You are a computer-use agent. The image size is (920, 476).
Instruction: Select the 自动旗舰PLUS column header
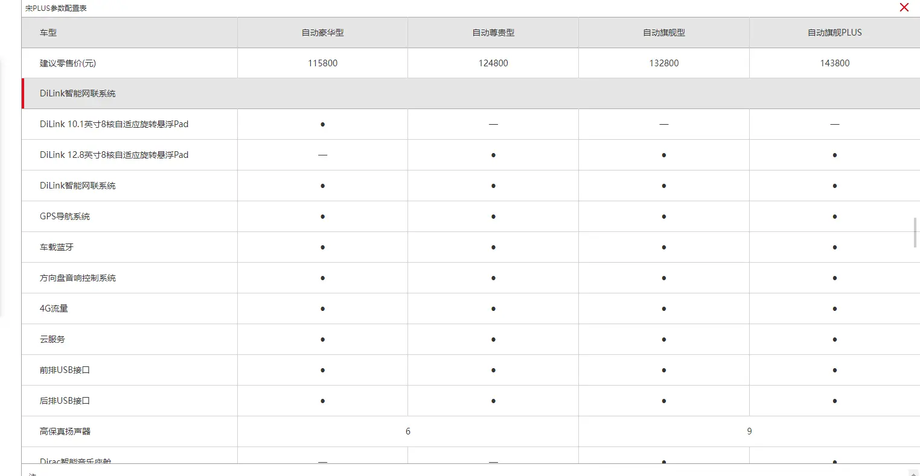tap(835, 33)
